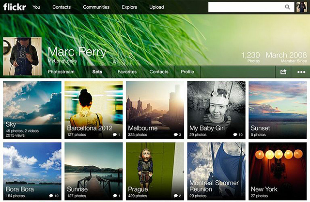The height and width of the screenshot is (202, 310).
Task: Open the Sunset set thumbnail
Action: [x=278, y=110]
